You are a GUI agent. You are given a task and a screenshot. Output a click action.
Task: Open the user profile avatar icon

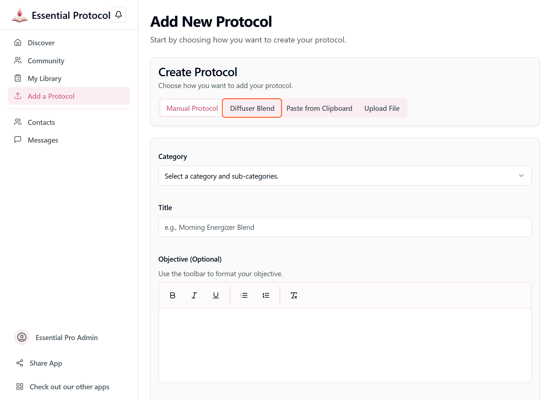tap(22, 337)
